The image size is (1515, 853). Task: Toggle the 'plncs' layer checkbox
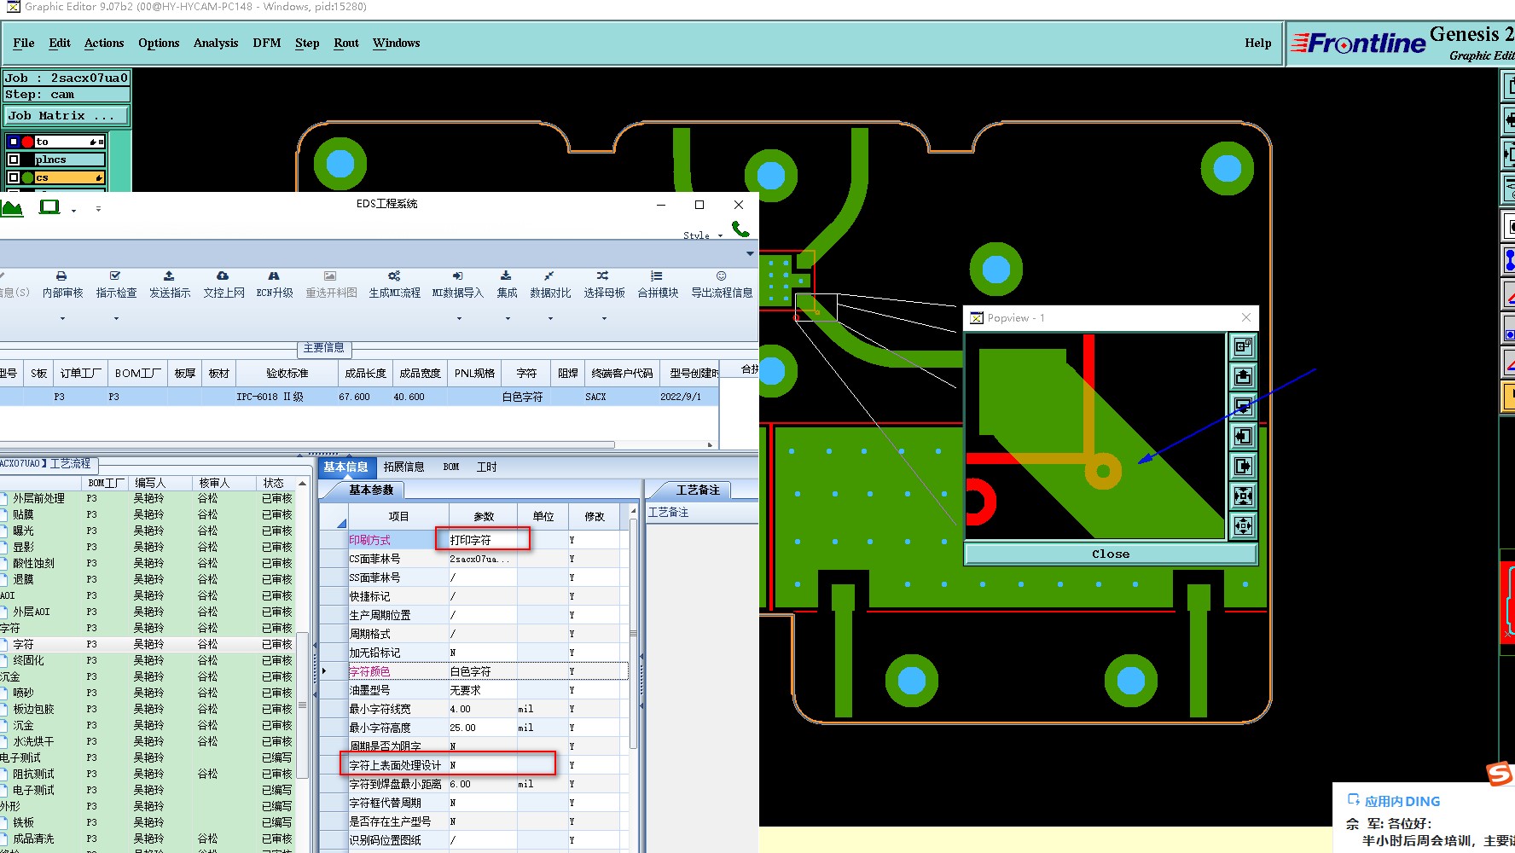tap(13, 160)
